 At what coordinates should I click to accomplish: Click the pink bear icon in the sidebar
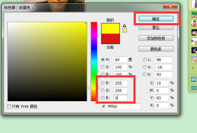pos(194,59)
